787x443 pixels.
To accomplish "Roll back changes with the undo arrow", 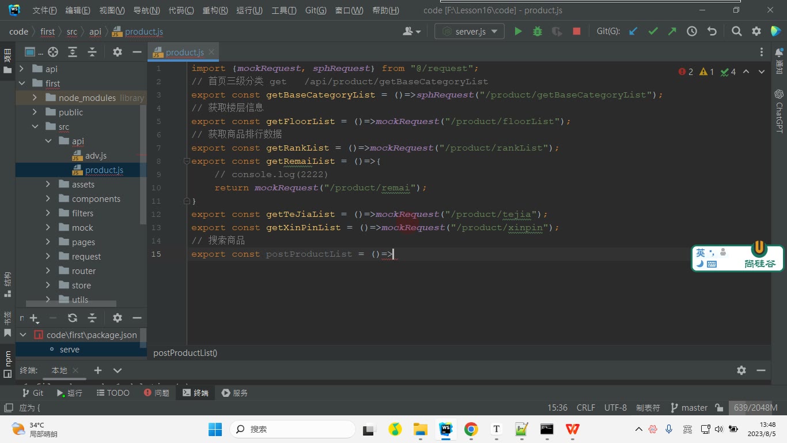I will pyautogui.click(x=712, y=32).
